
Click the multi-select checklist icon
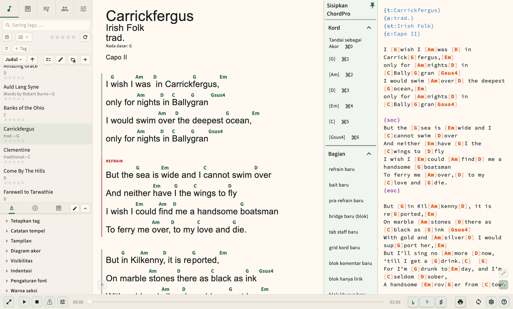pyautogui.click(x=48, y=59)
